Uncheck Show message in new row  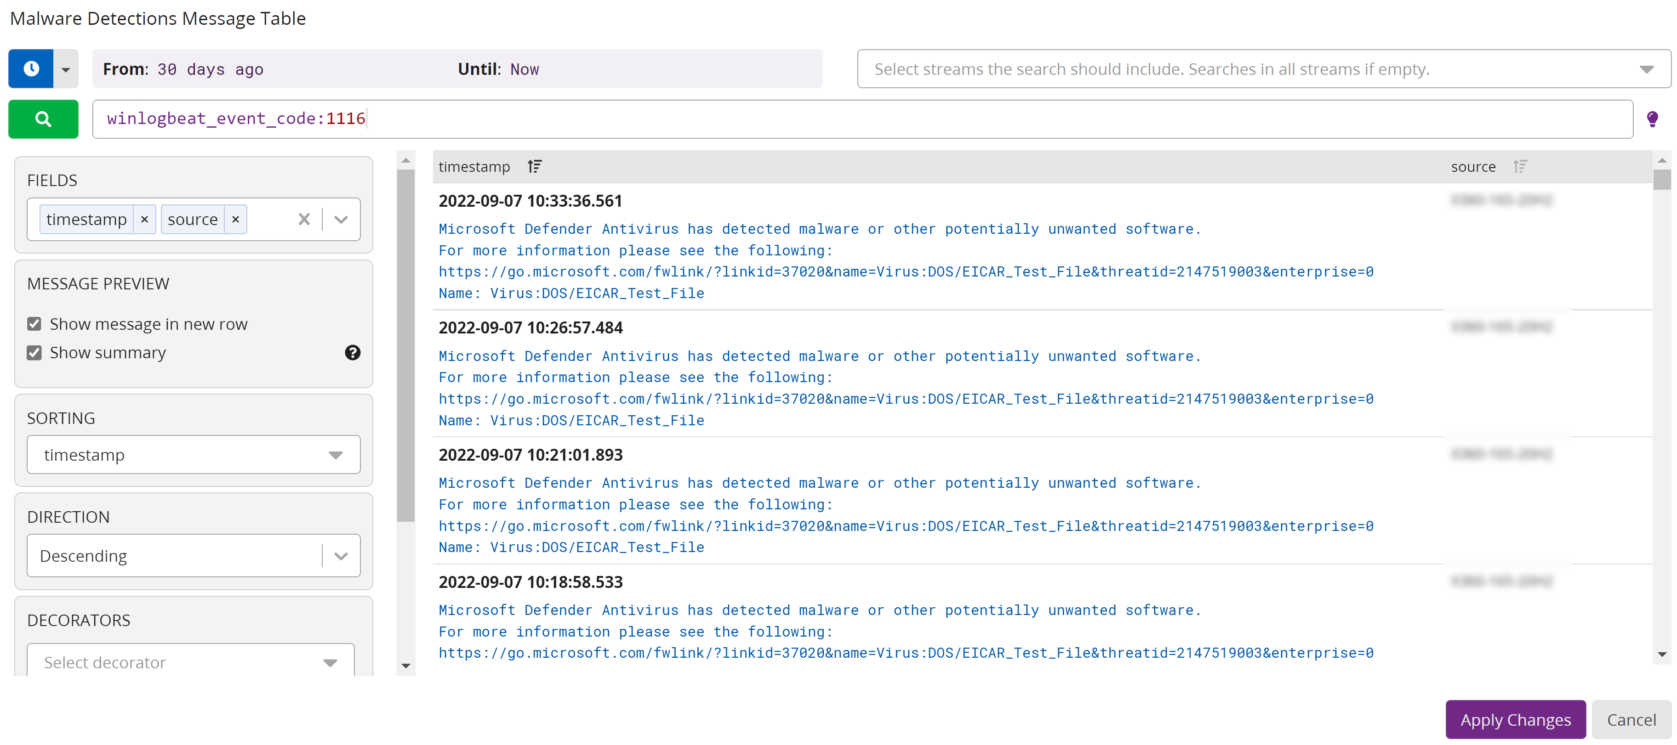click(x=34, y=323)
